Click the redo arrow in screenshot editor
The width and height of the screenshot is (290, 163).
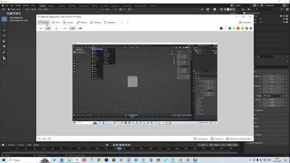click(x=128, y=22)
